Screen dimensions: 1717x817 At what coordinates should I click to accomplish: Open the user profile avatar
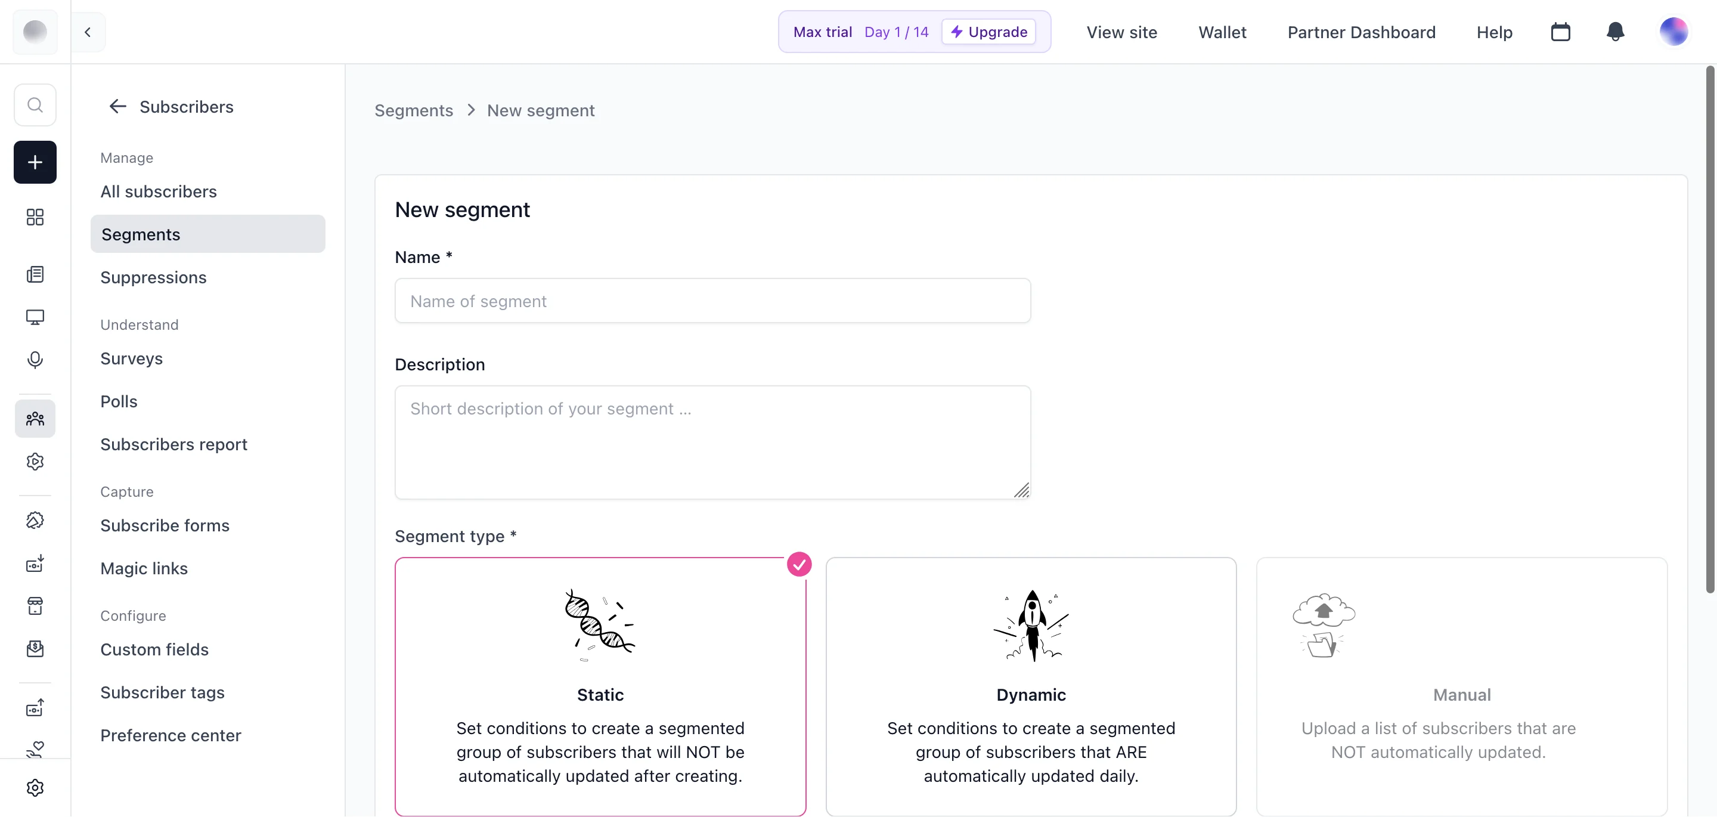click(1673, 32)
